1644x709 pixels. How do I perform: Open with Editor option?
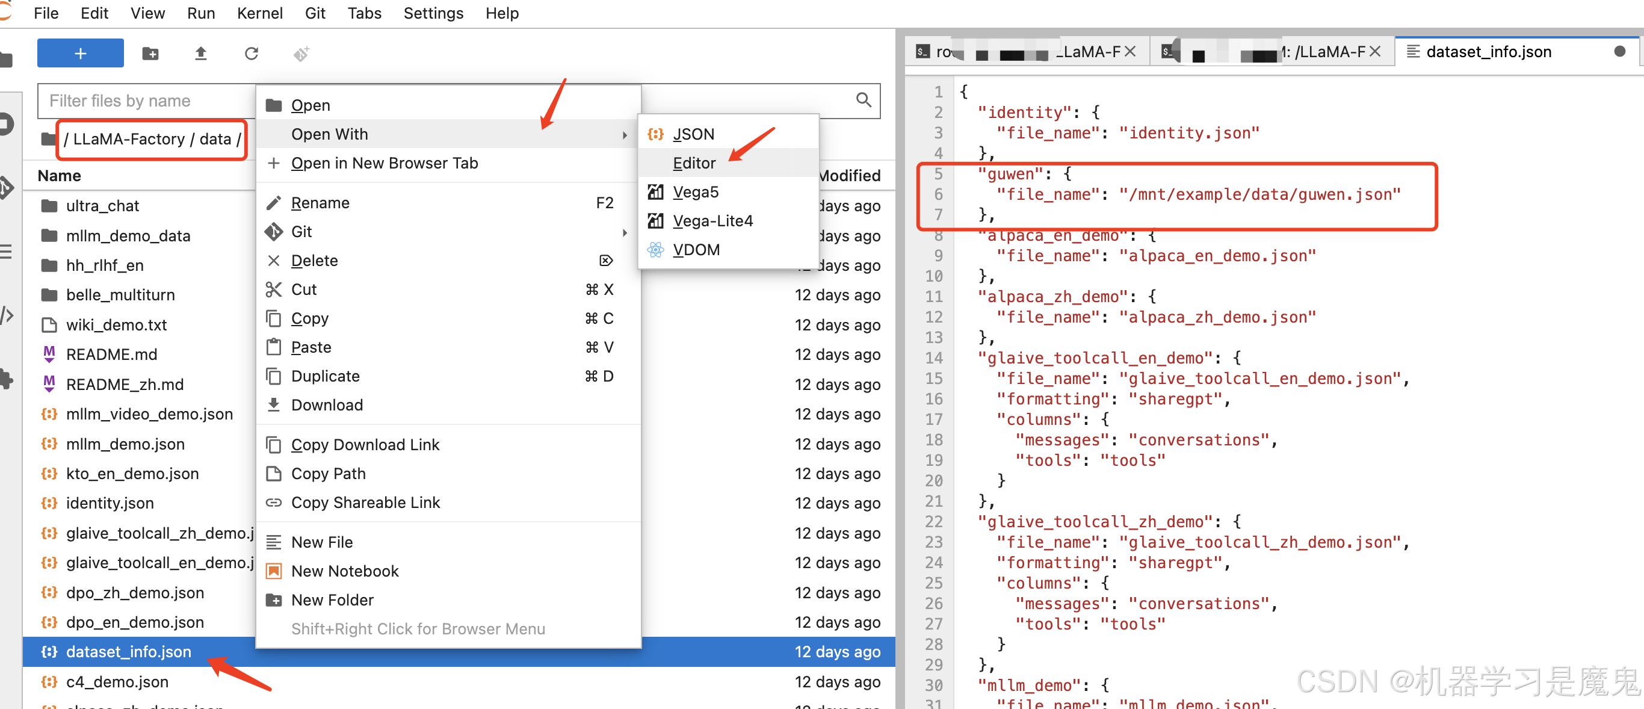[x=728, y=163]
